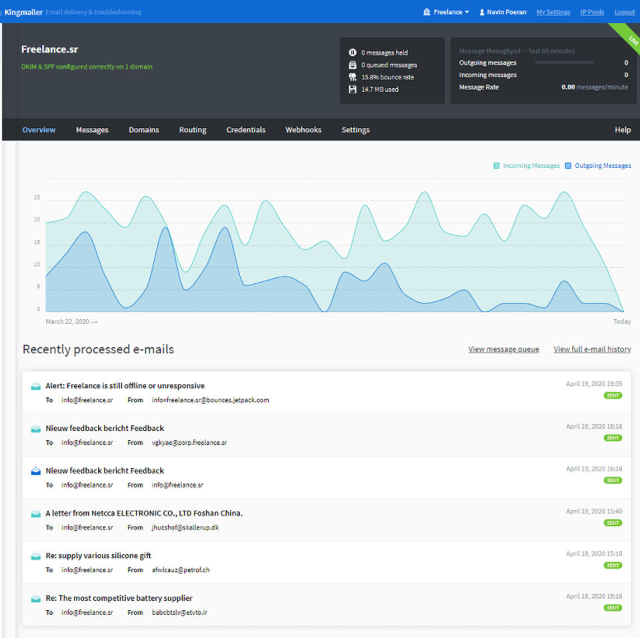Open the Netcca ELECTRONIC letter e-mail row

(x=144, y=513)
